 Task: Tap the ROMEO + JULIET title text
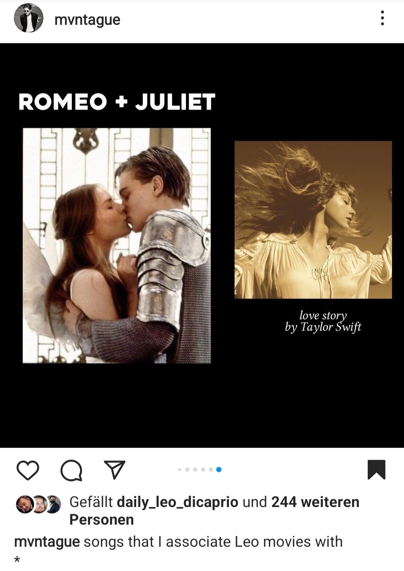[117, 102]
